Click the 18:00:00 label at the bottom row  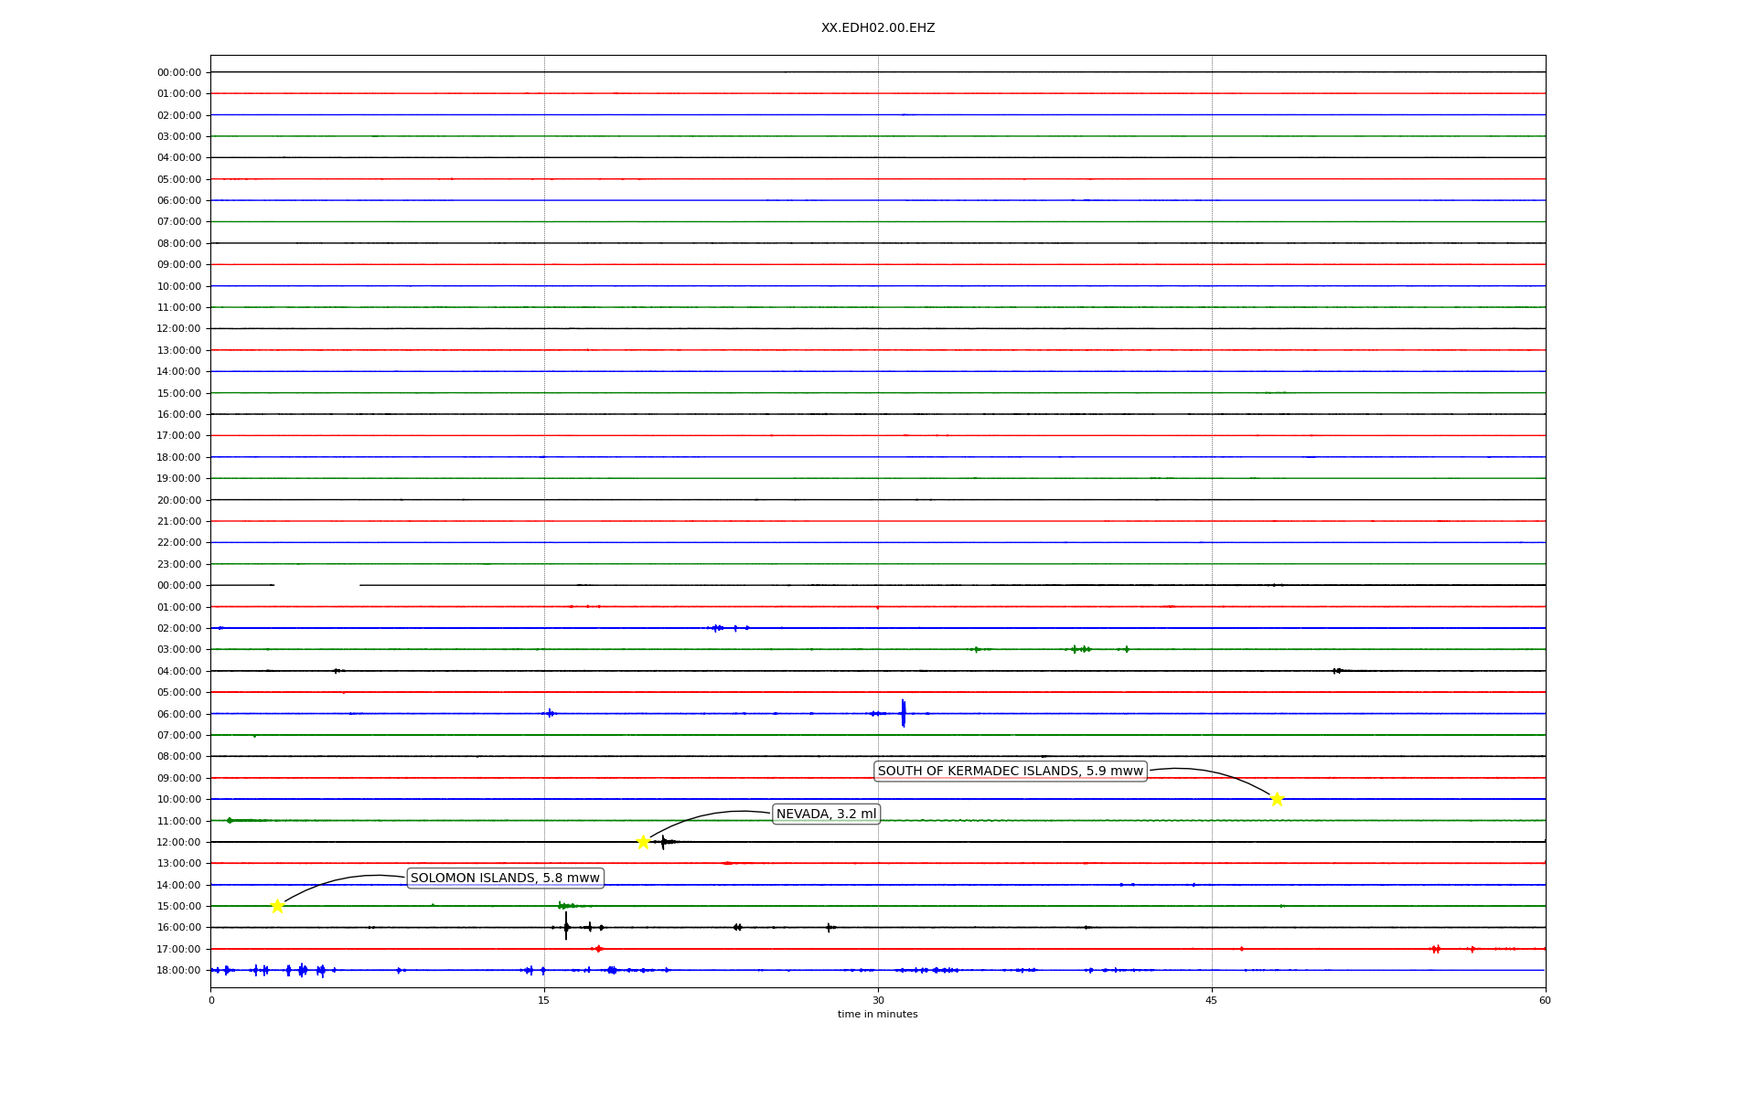(x=179, y=970)
